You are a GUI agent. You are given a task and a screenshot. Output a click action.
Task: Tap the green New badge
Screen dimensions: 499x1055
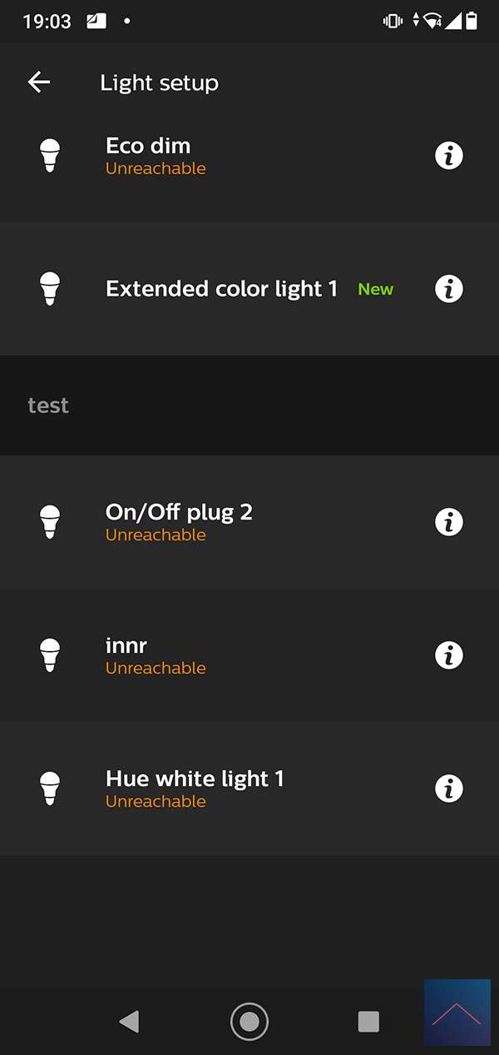pos(375,290)
